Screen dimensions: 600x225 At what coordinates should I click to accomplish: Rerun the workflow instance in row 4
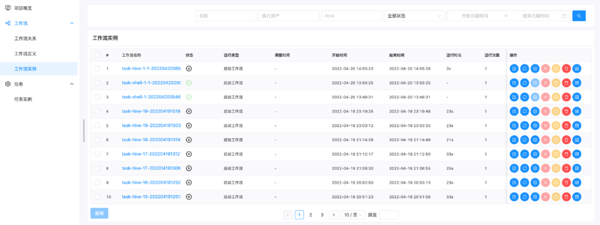524,111
